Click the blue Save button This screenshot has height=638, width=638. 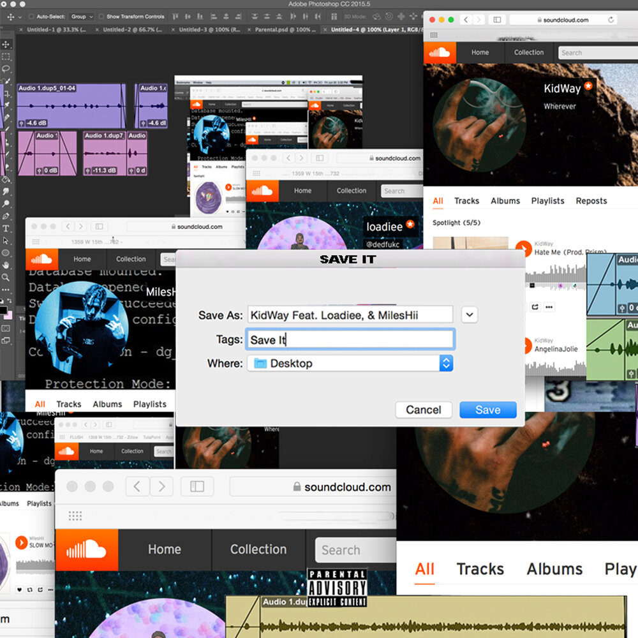pyautogui.click(x=487, y=410)
